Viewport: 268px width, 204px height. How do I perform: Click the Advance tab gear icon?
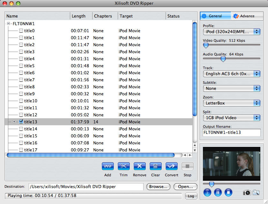click(236, 16)
